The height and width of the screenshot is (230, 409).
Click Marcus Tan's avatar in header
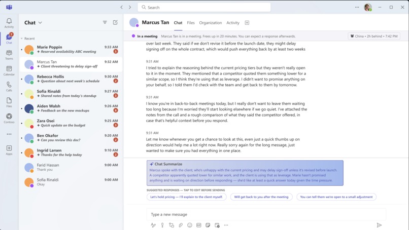[134, 23]
